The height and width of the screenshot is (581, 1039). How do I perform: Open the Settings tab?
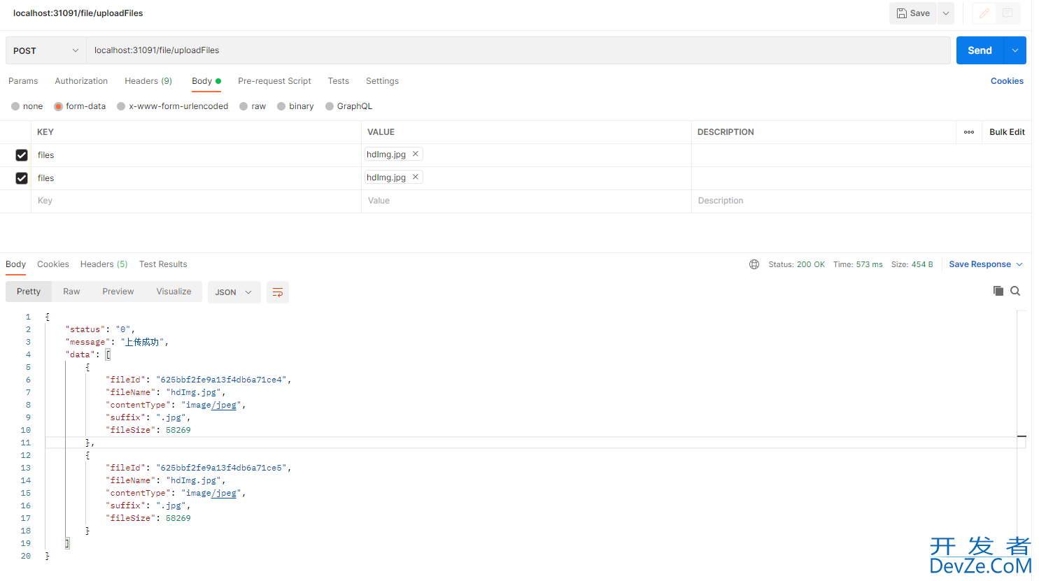(382, 81)
